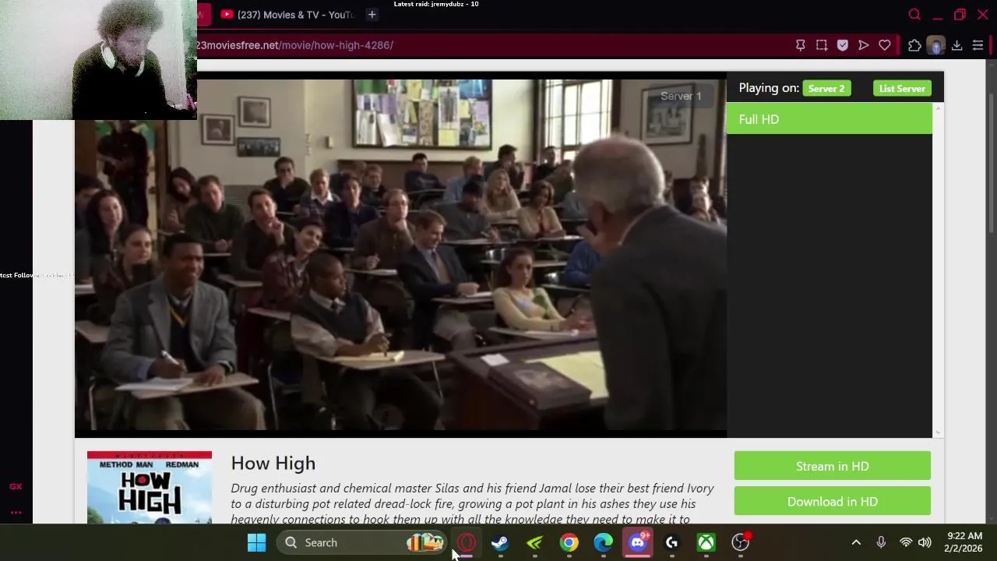Click the How High title heading
997x561 pixels.
(x=273, y=463)
